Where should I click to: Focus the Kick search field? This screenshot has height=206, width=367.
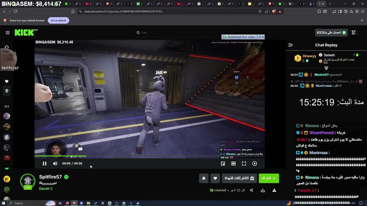tap(183, 32)
